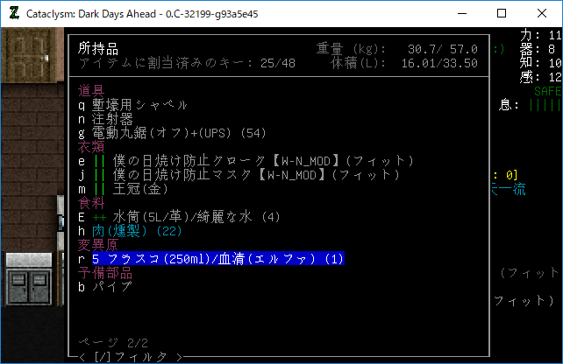Open the [/]フィルタ filter option
Image resolution: width=563 pixels, height=364 pixels.
point(132,356)
